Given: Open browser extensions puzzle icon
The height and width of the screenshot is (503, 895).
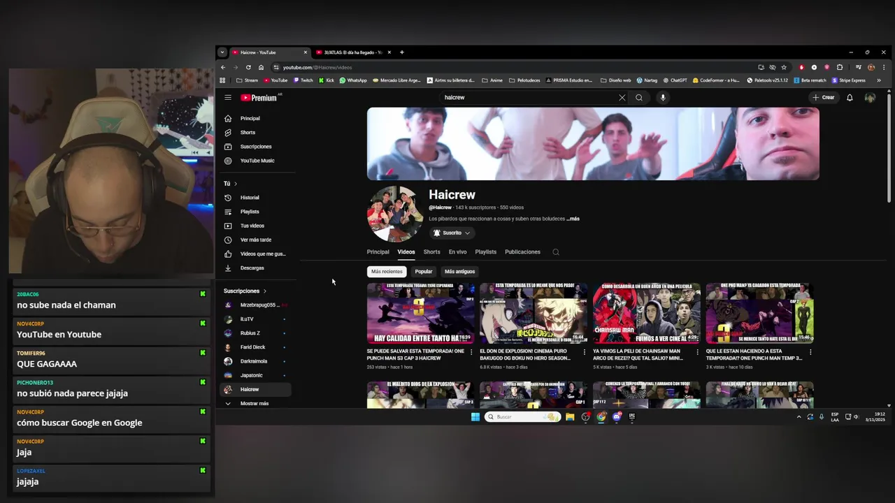Looking at the screenshot, I should click(x=840, y=68).
